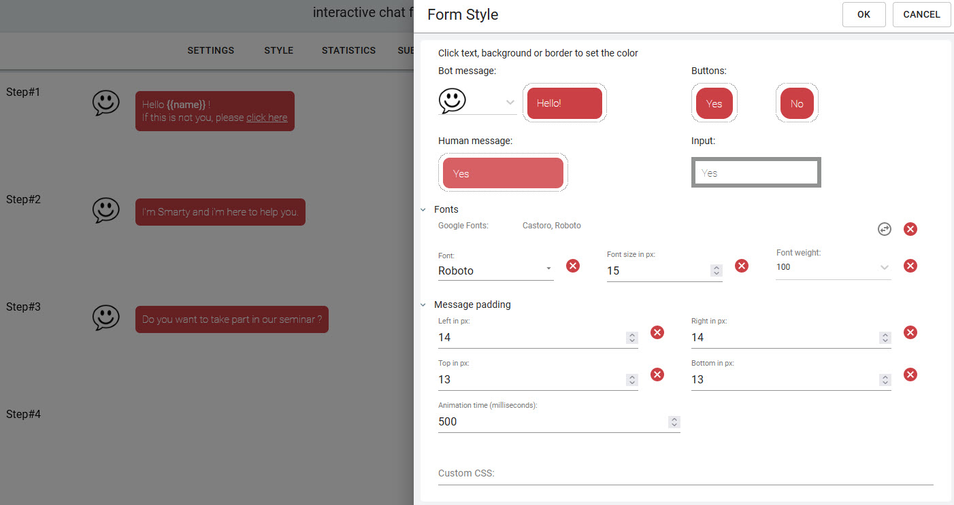Reset the Top in px padding value
This screenshot has width=954, height=505.
[657, 375]
